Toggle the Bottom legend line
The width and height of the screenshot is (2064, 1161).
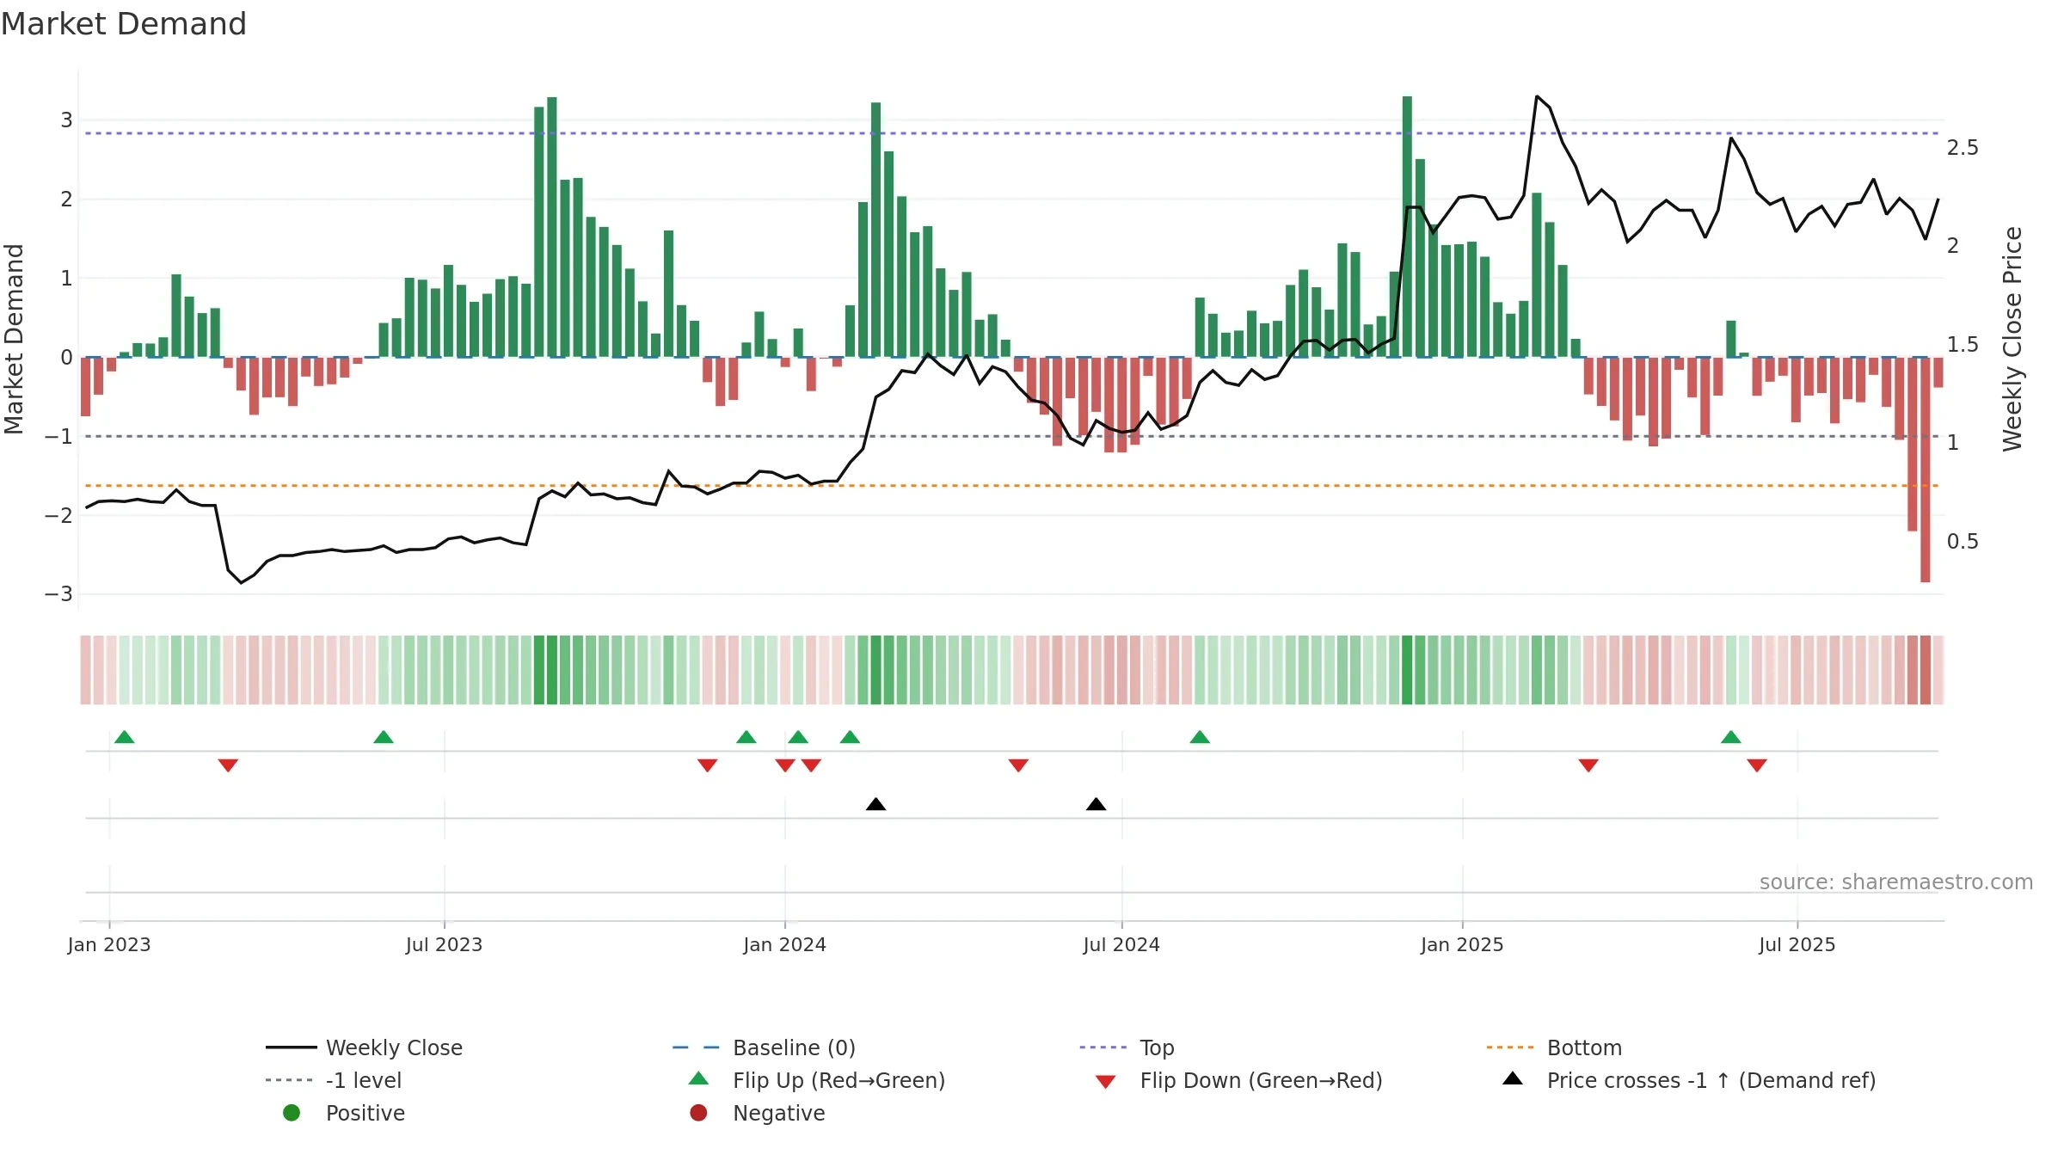[x=1510, y=1047]
